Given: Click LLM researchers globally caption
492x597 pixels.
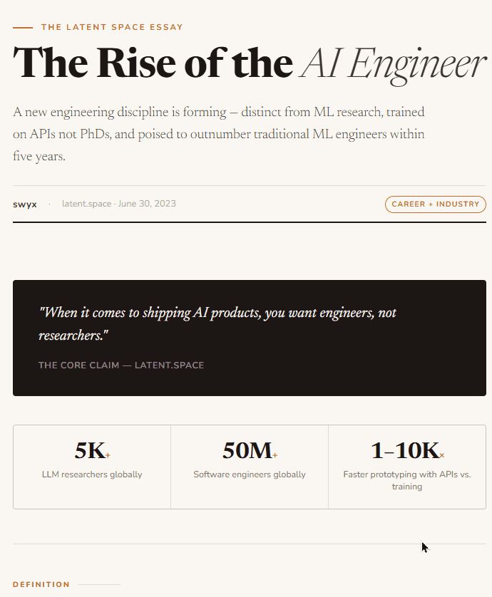Looking at the screenshot, I should tap(92, 474).
